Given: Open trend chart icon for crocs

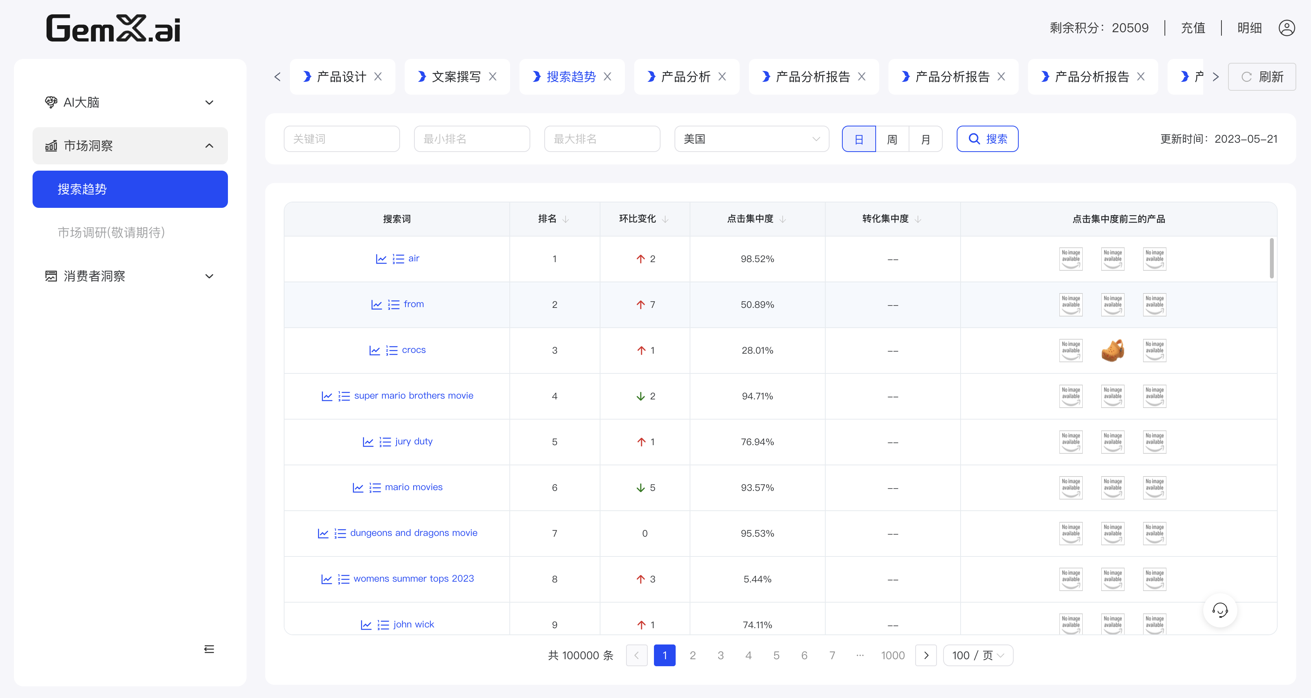Looking at the screenshot, I should tap(374, 351).
